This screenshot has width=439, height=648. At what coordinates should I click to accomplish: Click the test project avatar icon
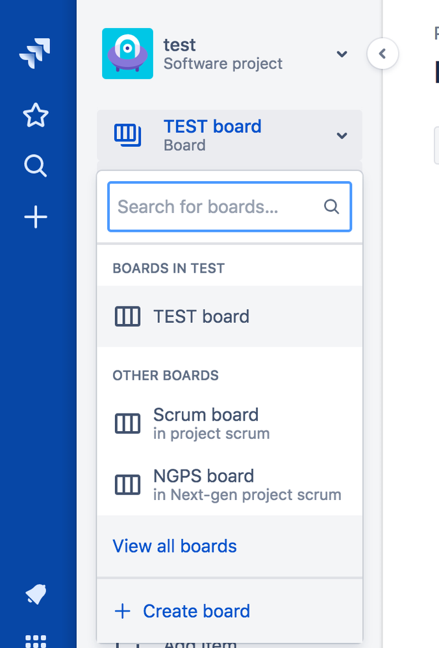(127, 54)
